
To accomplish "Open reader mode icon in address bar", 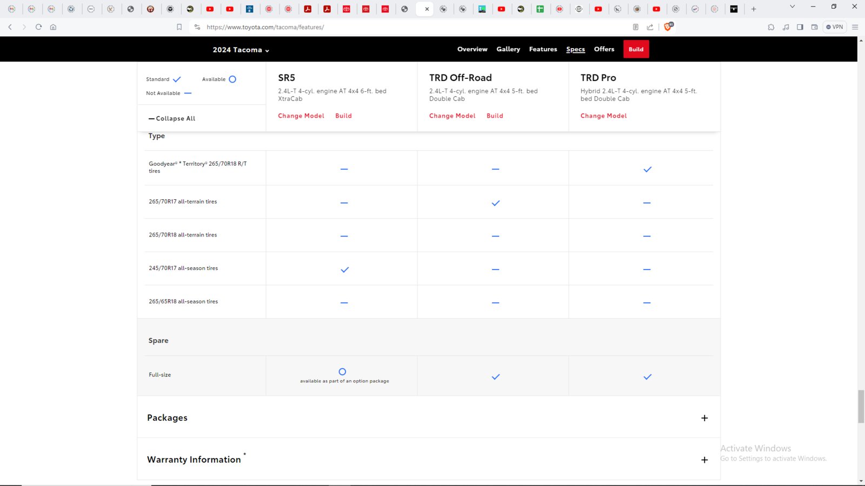I will 636,27.
